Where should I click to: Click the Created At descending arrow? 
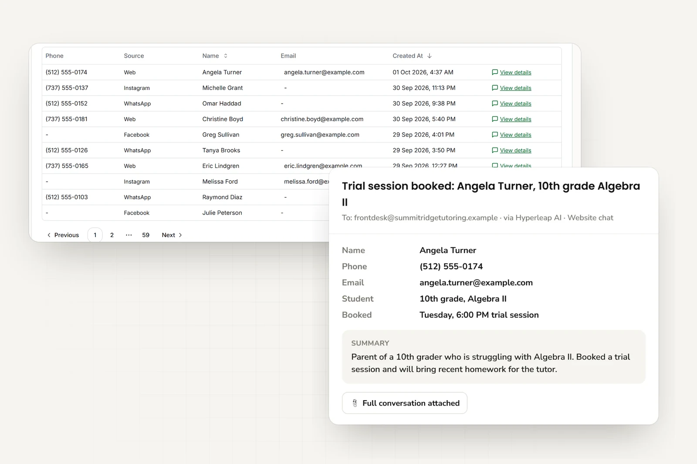430,56
